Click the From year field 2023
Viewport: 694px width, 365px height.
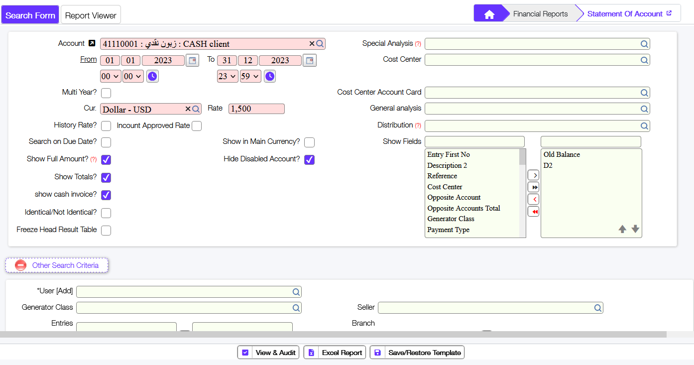point(163,60)
